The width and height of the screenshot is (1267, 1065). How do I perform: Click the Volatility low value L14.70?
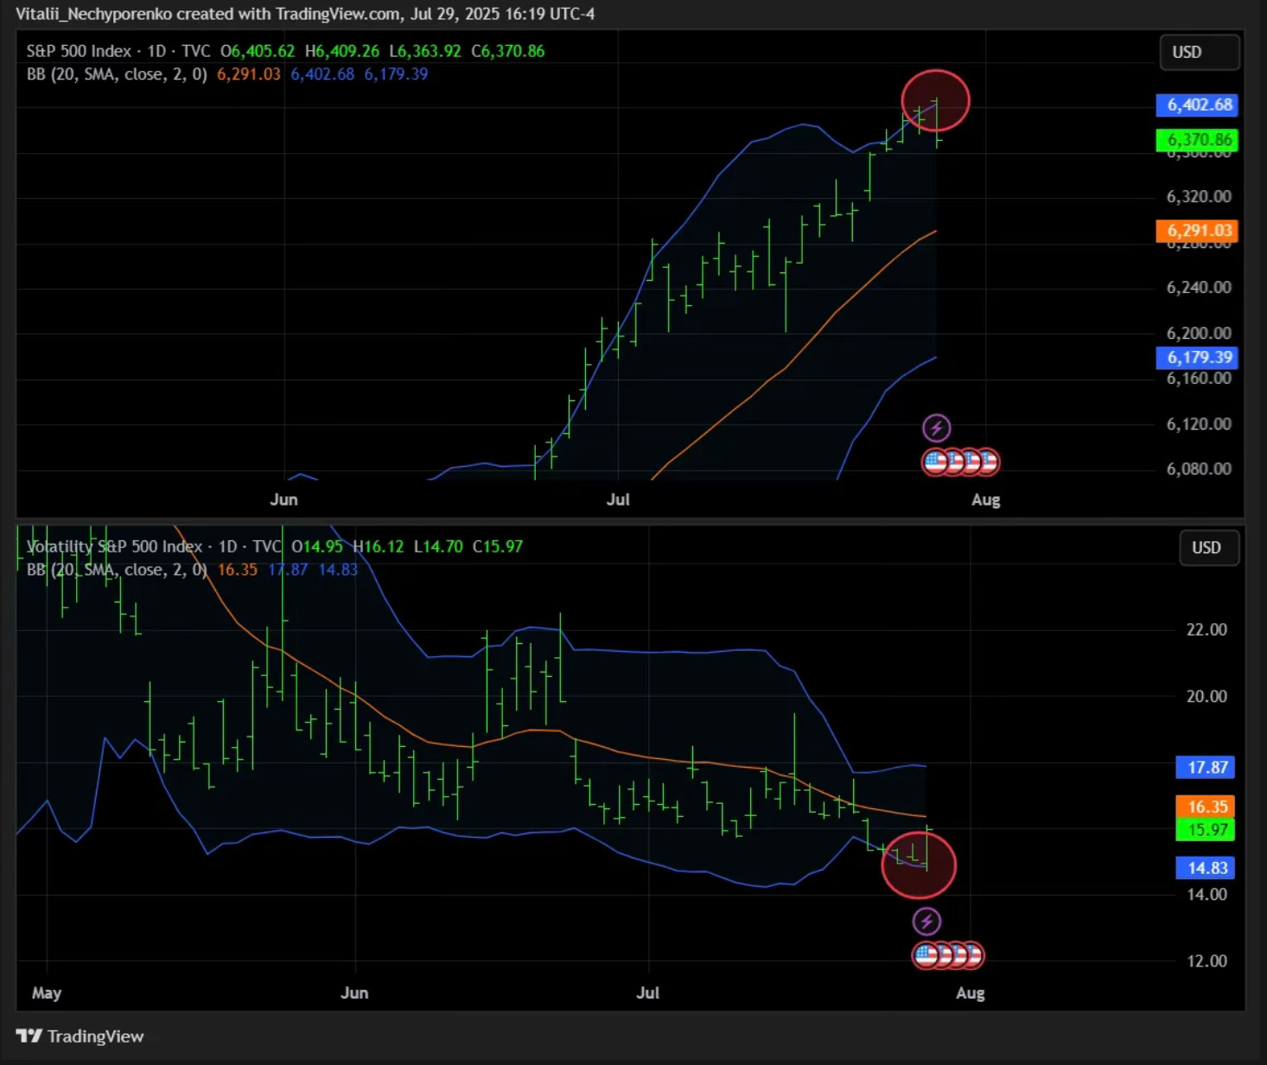(x=438, y=546)
